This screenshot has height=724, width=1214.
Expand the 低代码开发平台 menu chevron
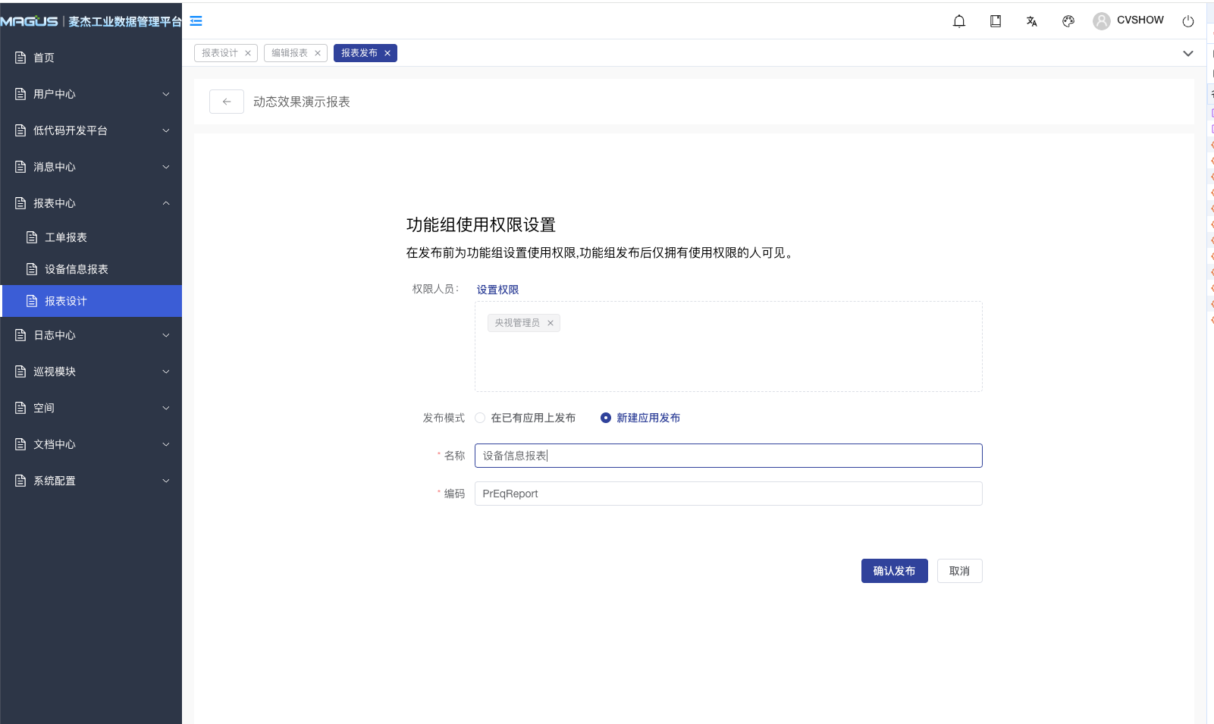tap(166, 130)
